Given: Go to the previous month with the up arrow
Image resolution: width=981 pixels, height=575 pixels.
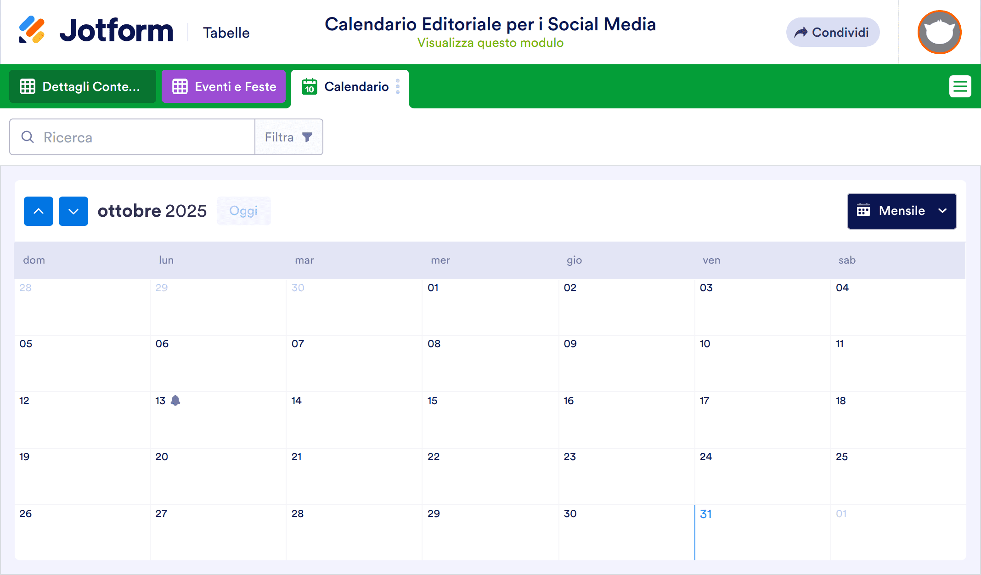Looking at the screenshot, I should pos(39,211).
